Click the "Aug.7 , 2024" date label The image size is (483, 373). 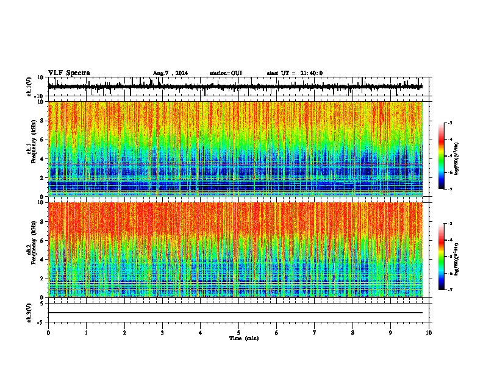click(170, 73)
